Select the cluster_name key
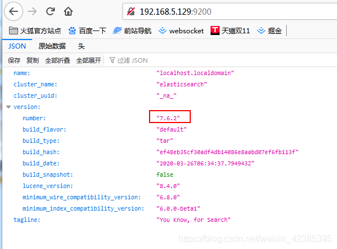The image size is (337, 249). click(36, 84)
